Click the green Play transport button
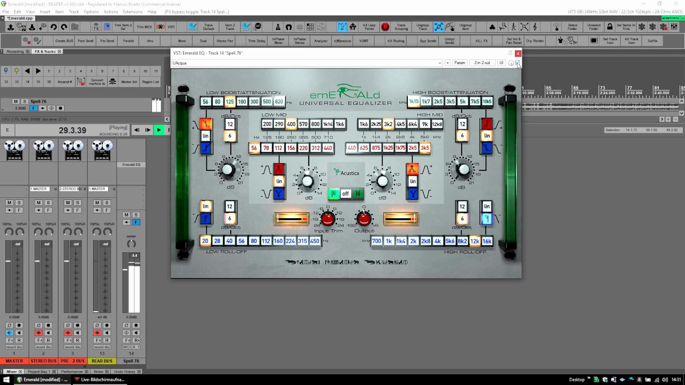 click(158, 130)
